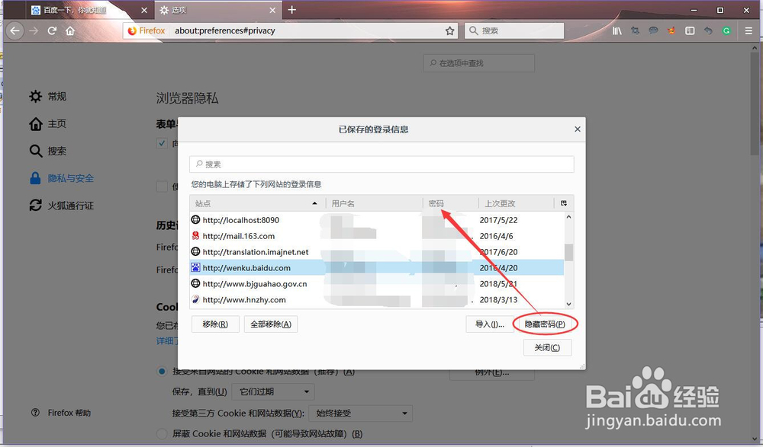Click the 常规 gear icon in sidebar

click(36, 96)
